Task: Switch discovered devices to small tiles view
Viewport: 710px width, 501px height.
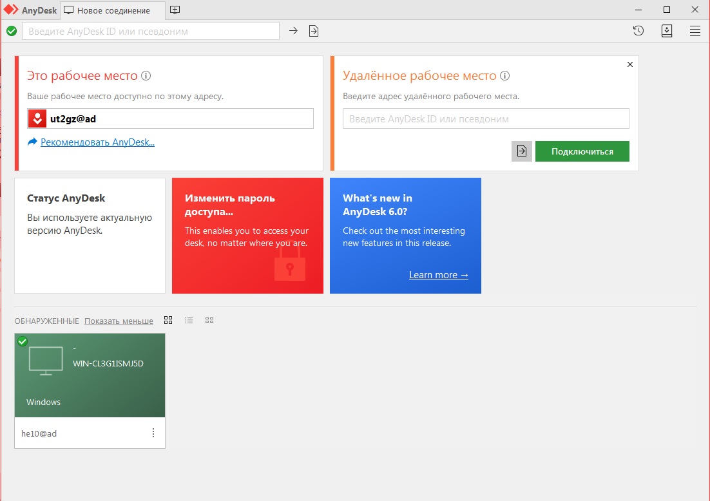Action: pyautogui.click(x=209, y=320)
